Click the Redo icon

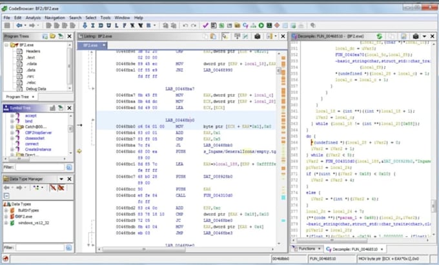[194, 25]
